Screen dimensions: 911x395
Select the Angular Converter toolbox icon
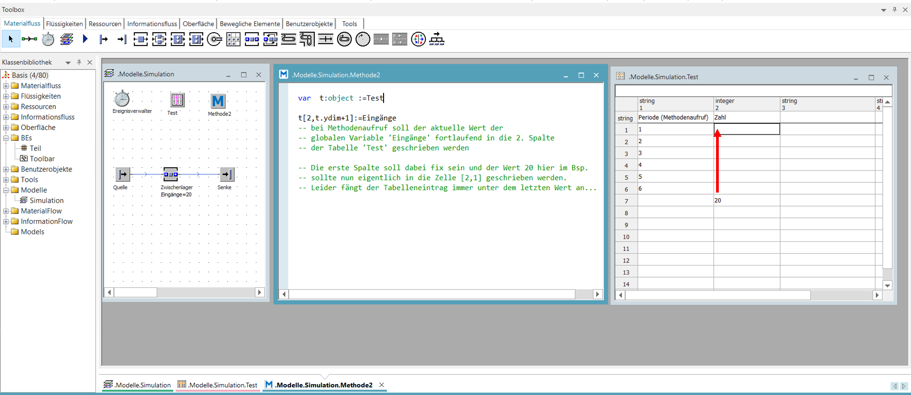[307, 40]
